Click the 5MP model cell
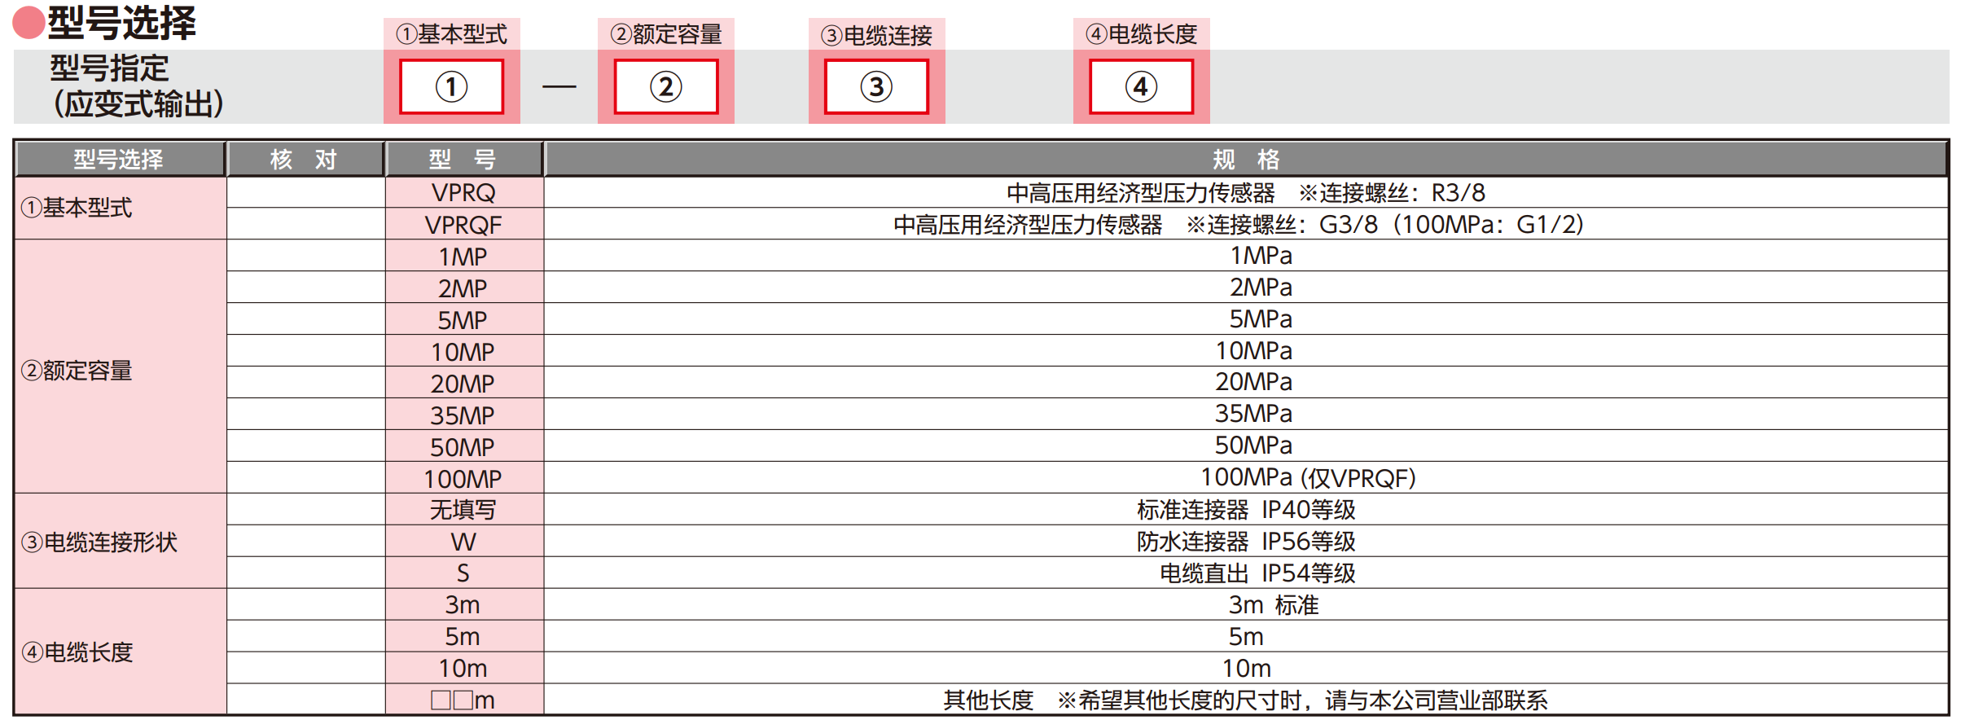The image size is (1961, 720). coord(464,319)
